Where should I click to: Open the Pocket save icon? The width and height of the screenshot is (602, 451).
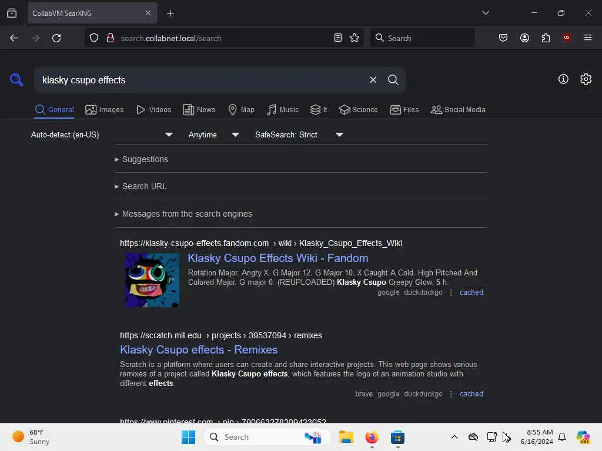(x=503, y=38)
